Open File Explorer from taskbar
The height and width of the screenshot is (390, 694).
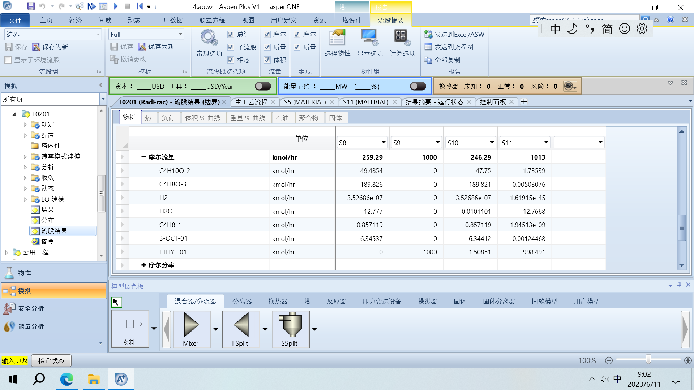[94, 379]
